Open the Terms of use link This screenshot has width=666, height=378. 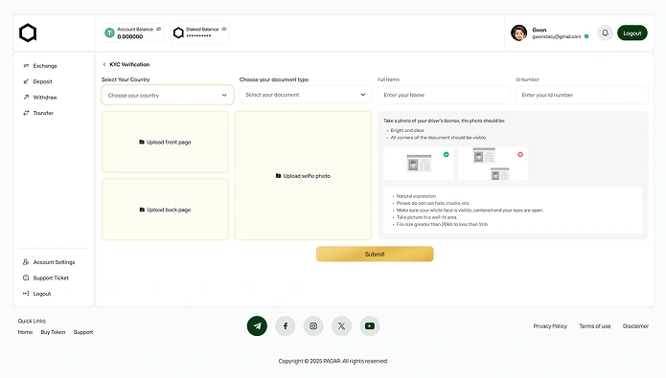pyautogui.click(x=595, y=326)
